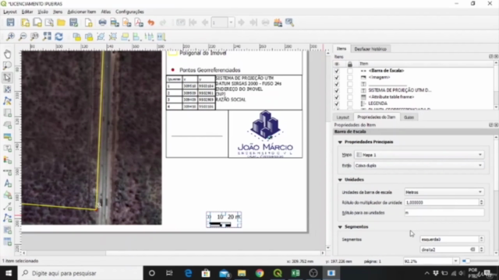Toggle visibility of Attribute table frame item
Viewport: 499px width, 280px height.
[x=337, y=97]
